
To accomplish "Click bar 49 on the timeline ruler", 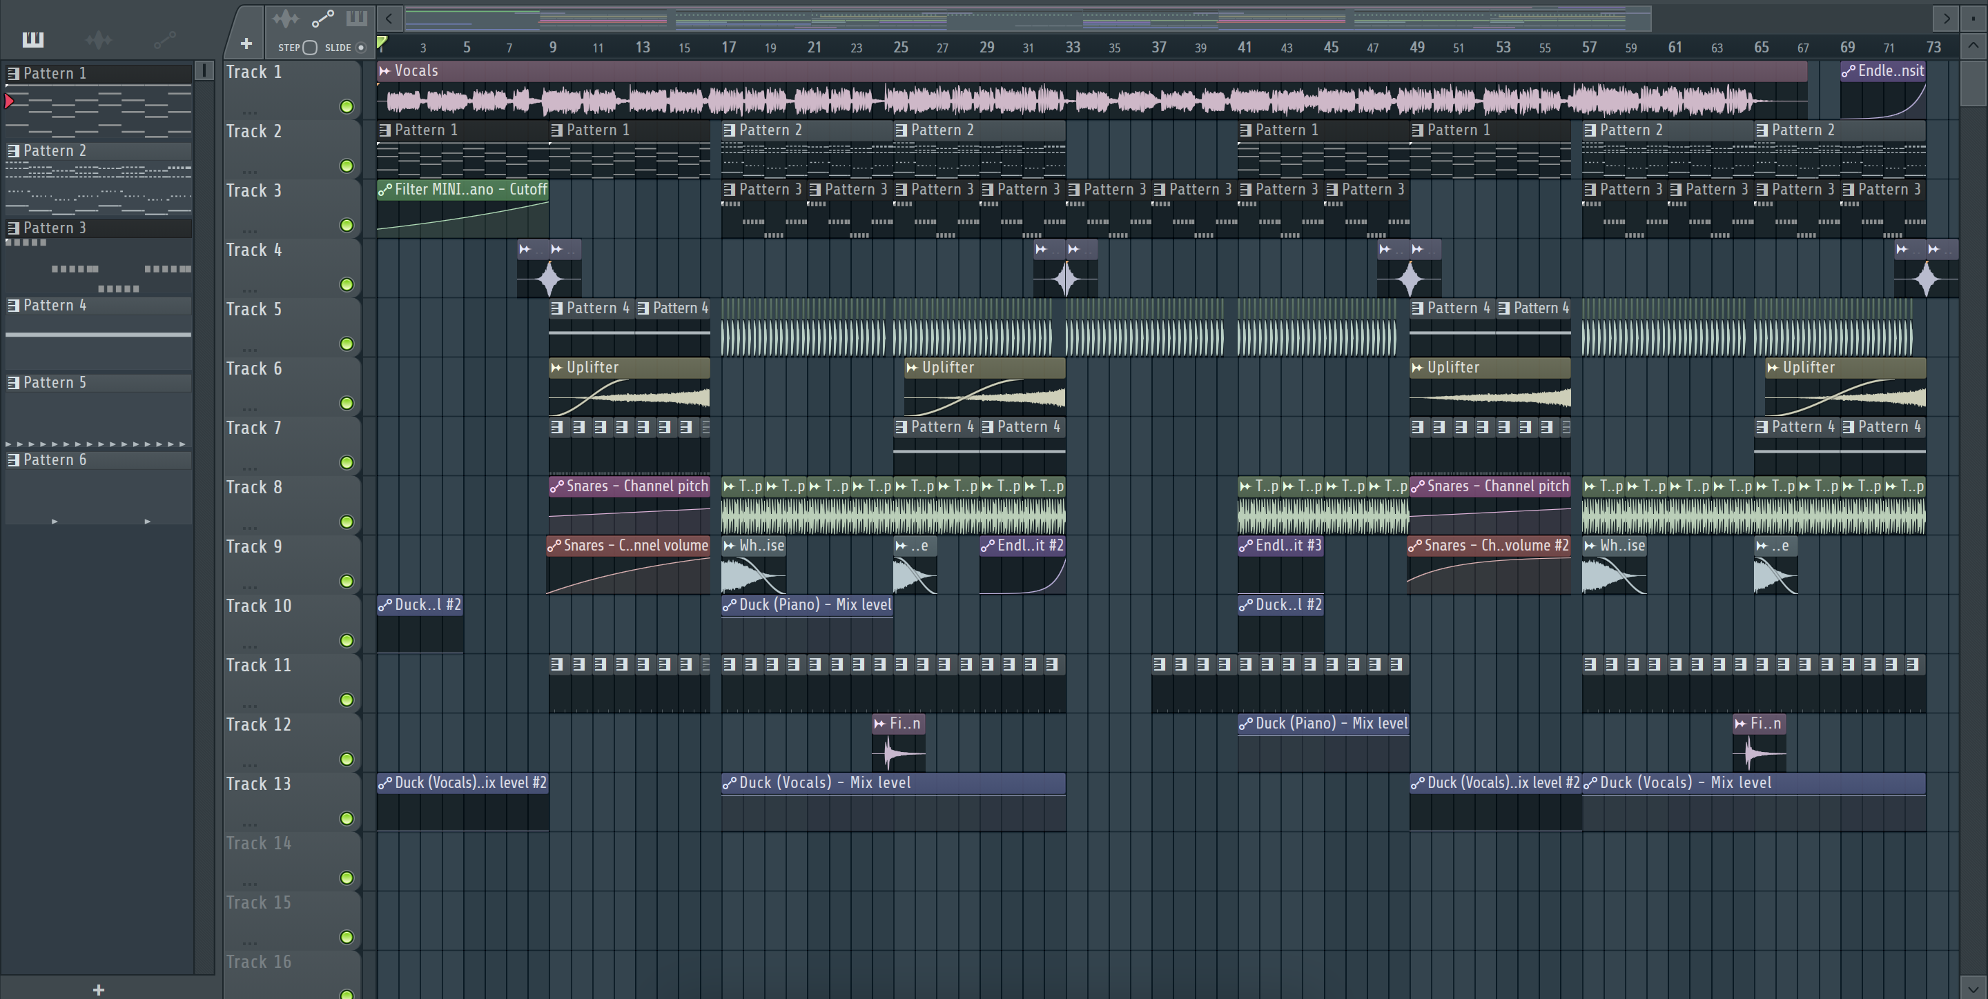I will (x=1417, y=47).
